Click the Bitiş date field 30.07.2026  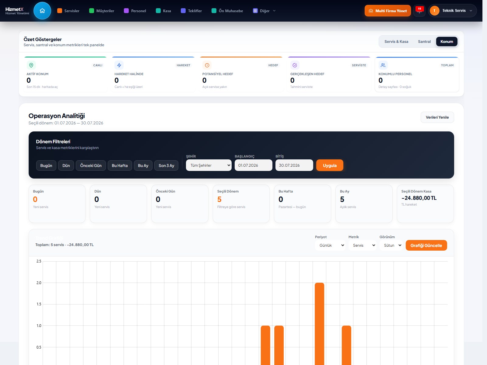[x=294, y=165]
